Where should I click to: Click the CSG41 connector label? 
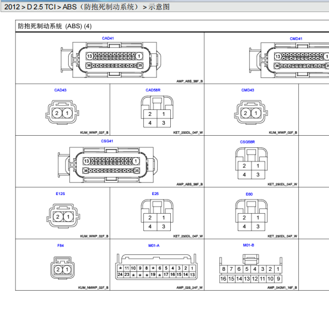pyautogui.click(x=107, y=141)
